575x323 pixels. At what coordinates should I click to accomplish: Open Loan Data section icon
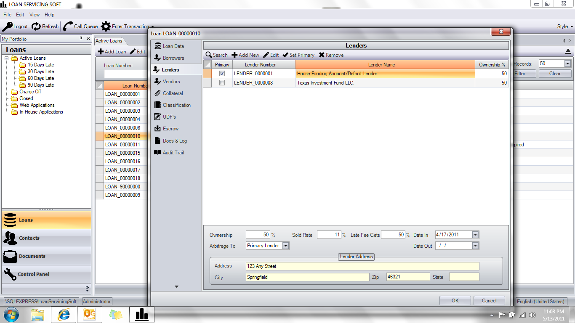(x=157, y=46)
